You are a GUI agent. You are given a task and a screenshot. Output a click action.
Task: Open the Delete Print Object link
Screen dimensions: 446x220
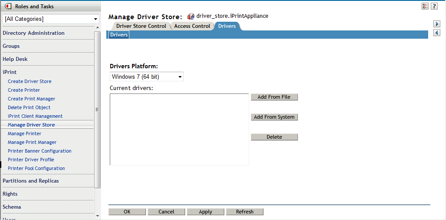coord(29,107)
